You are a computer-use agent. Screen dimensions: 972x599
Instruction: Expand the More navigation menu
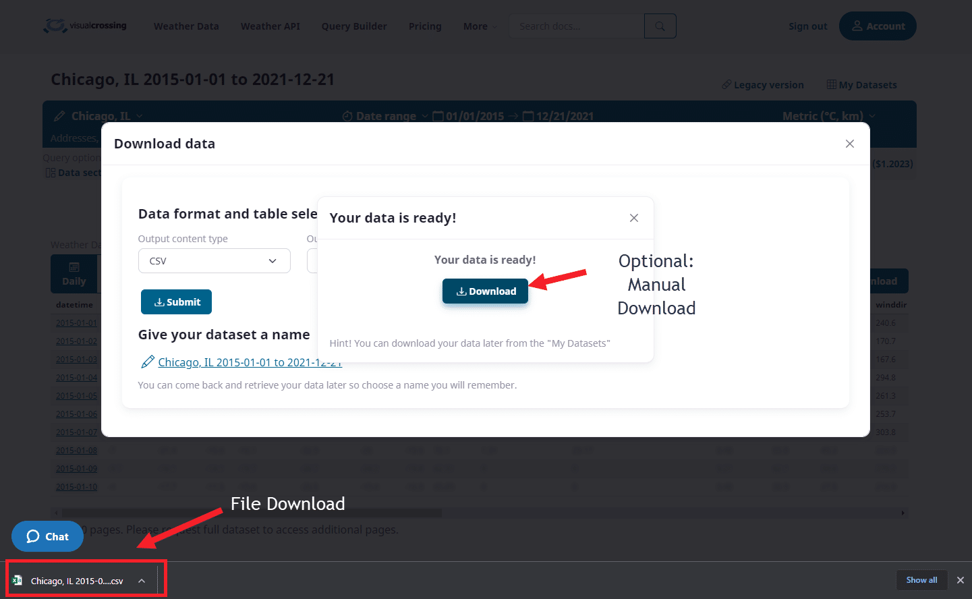(478, 26)
